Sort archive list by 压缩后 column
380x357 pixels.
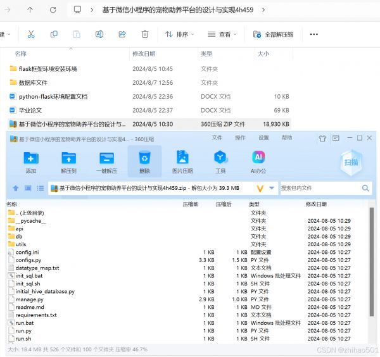(224, 204)
